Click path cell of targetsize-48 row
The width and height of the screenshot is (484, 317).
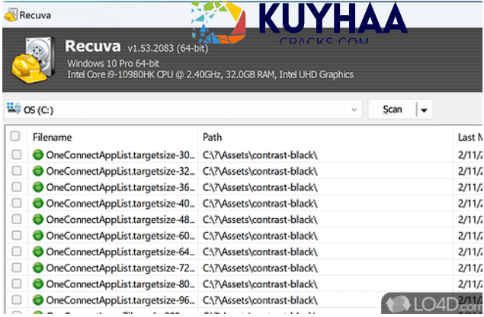tap(260, 220)
